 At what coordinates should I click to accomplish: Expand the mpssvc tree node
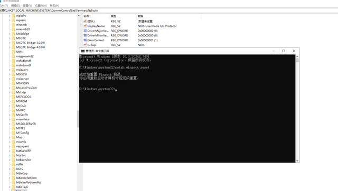[10, 20]
